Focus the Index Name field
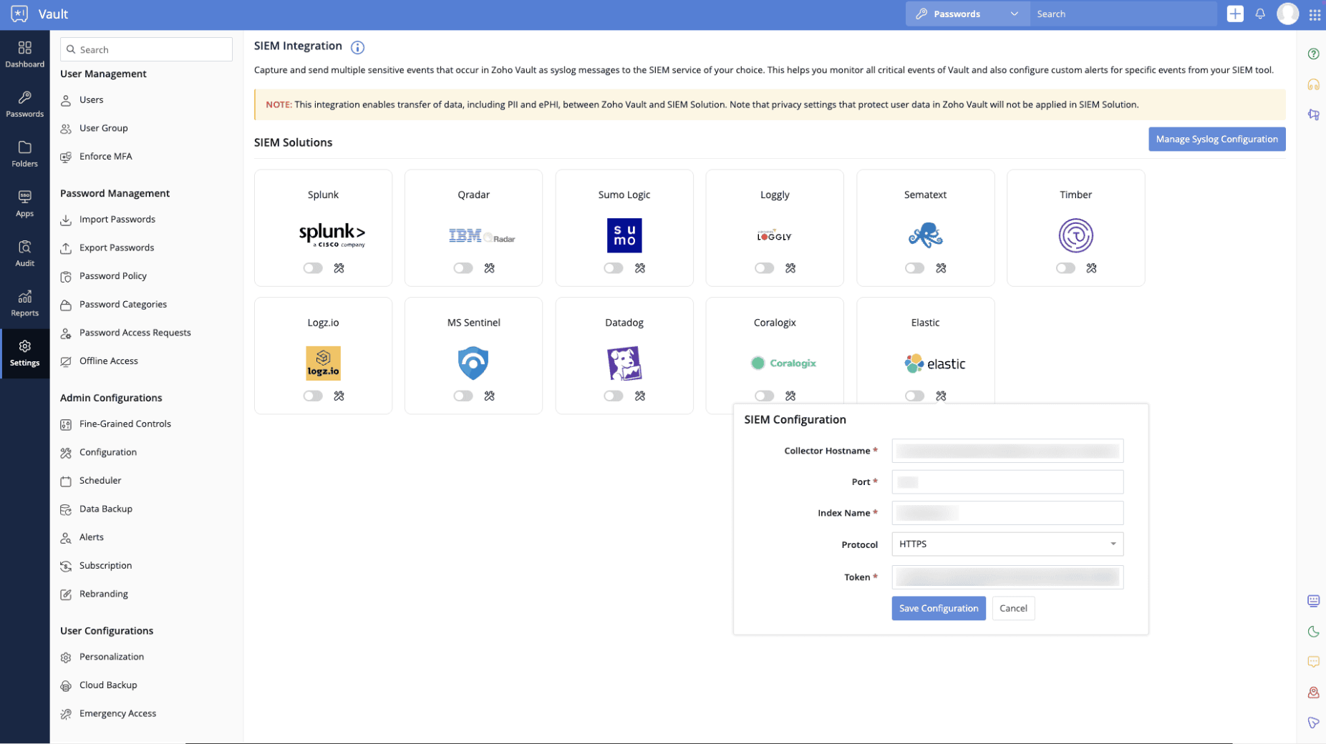 [1007, 513]
